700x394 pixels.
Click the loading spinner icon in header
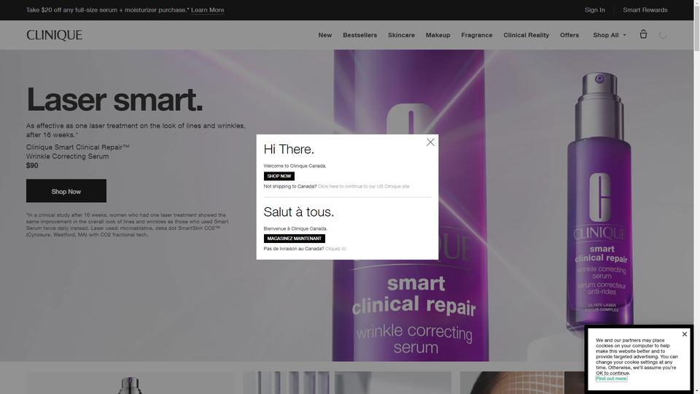click(663, 35)
